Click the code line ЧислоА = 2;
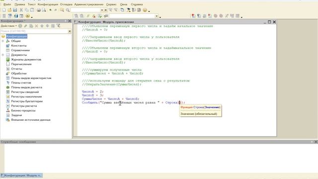The height and width of the screenshot is (179, 318). coord(93,91)
